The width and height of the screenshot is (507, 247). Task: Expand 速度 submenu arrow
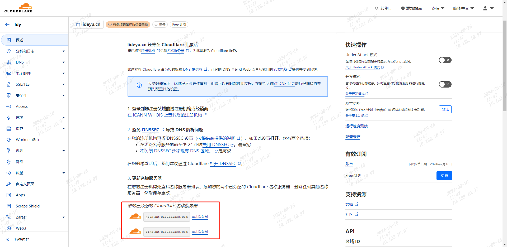point(64,118)
